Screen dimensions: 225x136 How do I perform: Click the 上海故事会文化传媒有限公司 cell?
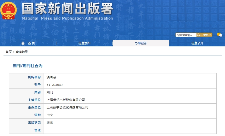(x=67, y=107)
